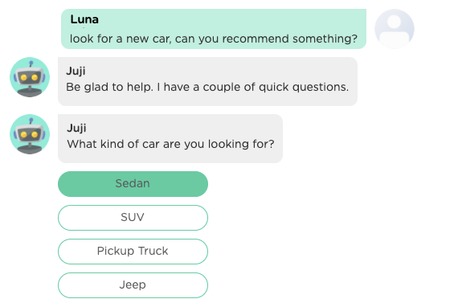Screen dimensions: 454x303
Task: Click Juji's 'Be glad to help' message bubble
Action: (207, 81)
